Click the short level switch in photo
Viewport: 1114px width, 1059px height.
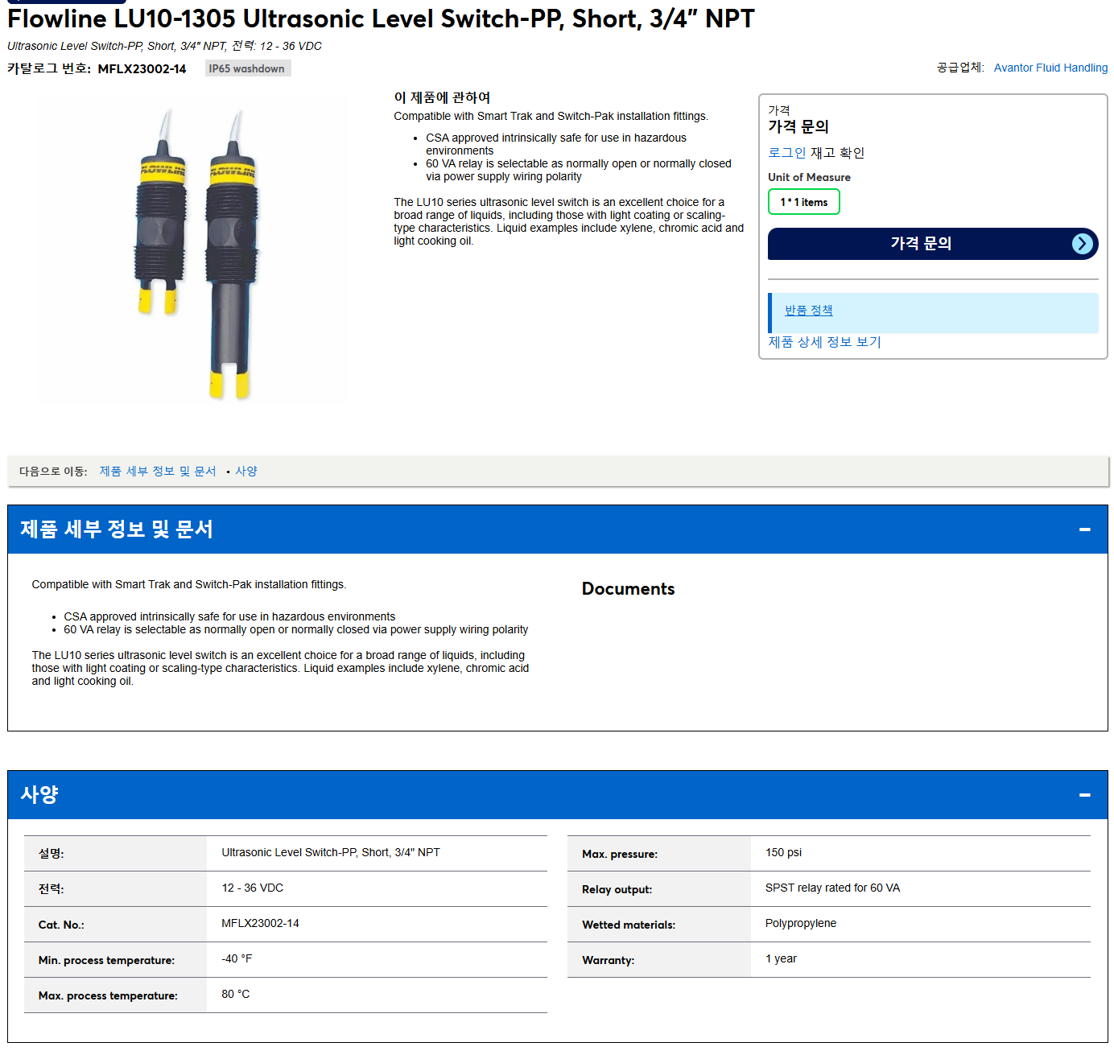161,213
